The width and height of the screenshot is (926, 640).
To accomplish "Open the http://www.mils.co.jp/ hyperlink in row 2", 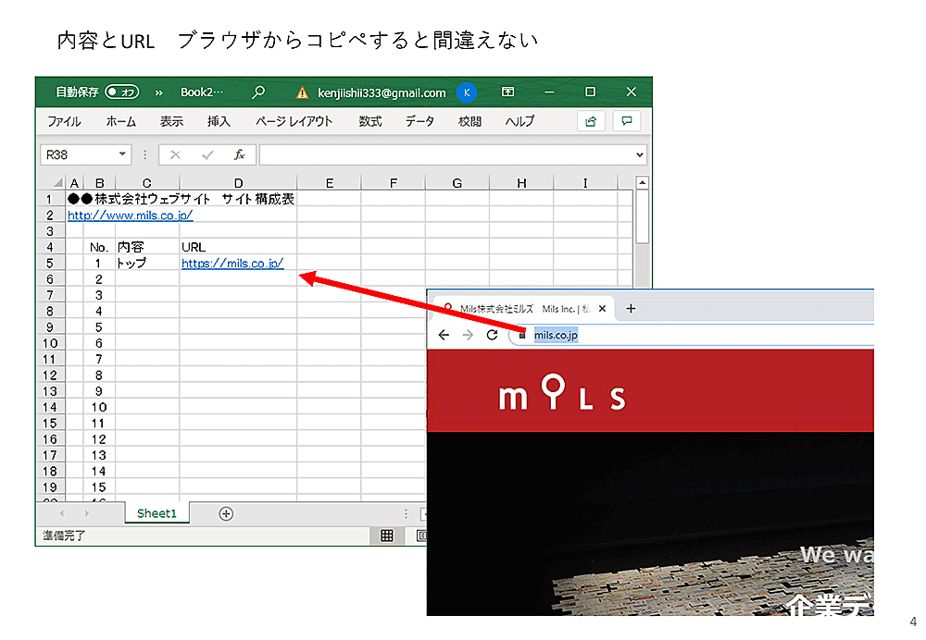I will 130,215.
